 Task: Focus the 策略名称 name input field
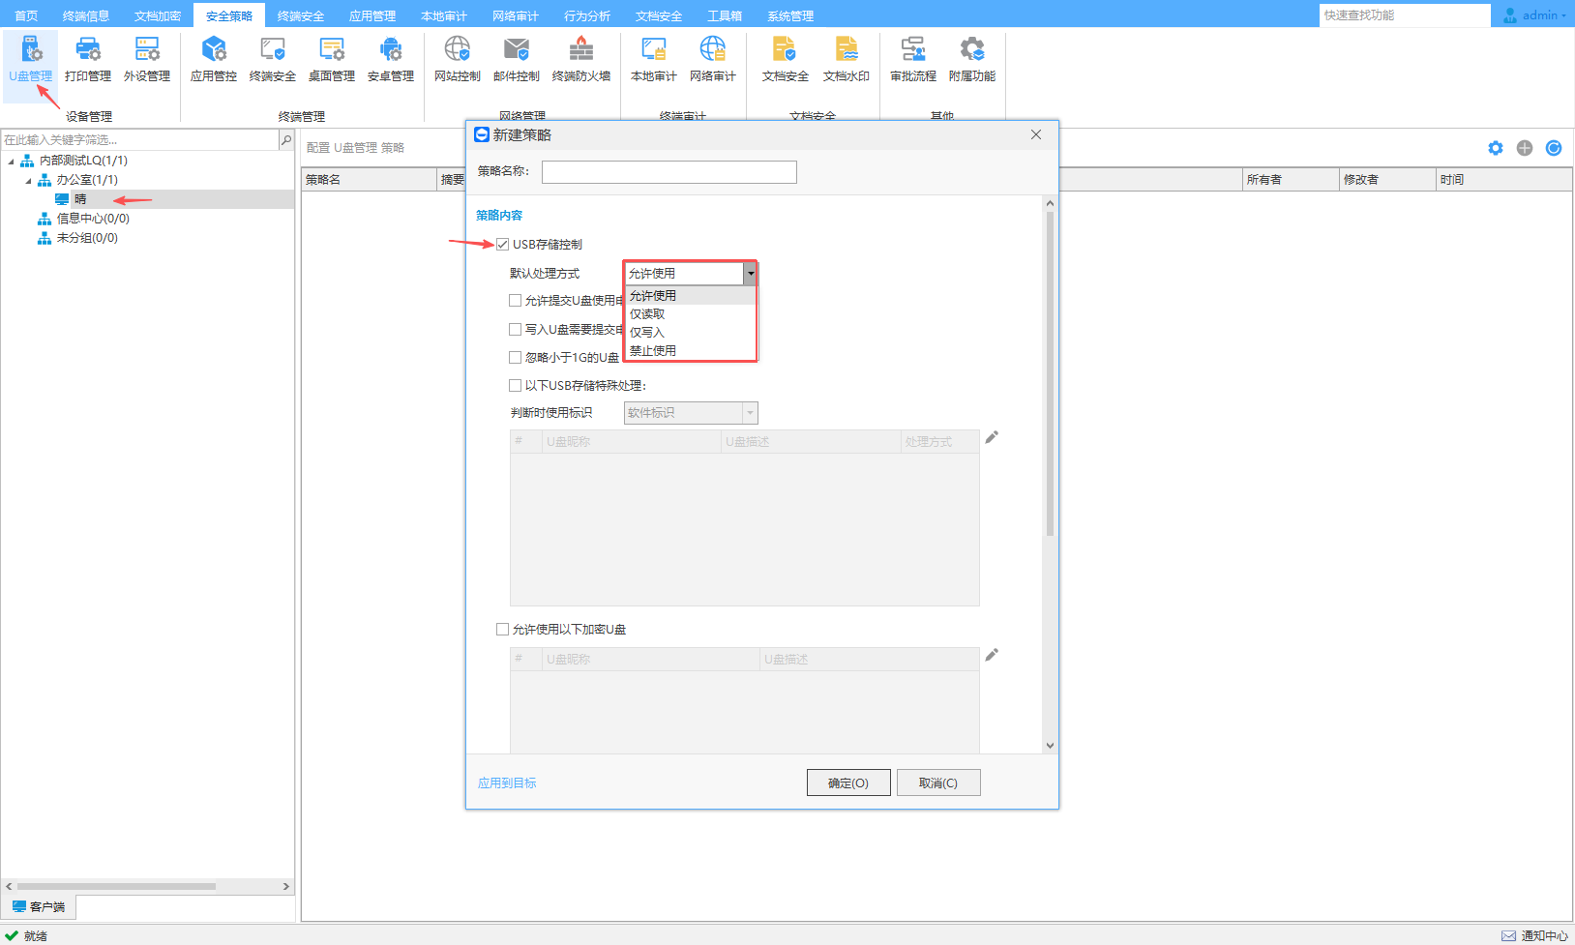(x=669, y=172)
